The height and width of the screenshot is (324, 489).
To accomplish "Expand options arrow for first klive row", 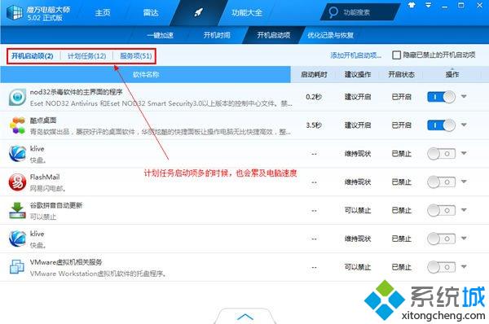I will pyautogui.click(x=464, y=153).
